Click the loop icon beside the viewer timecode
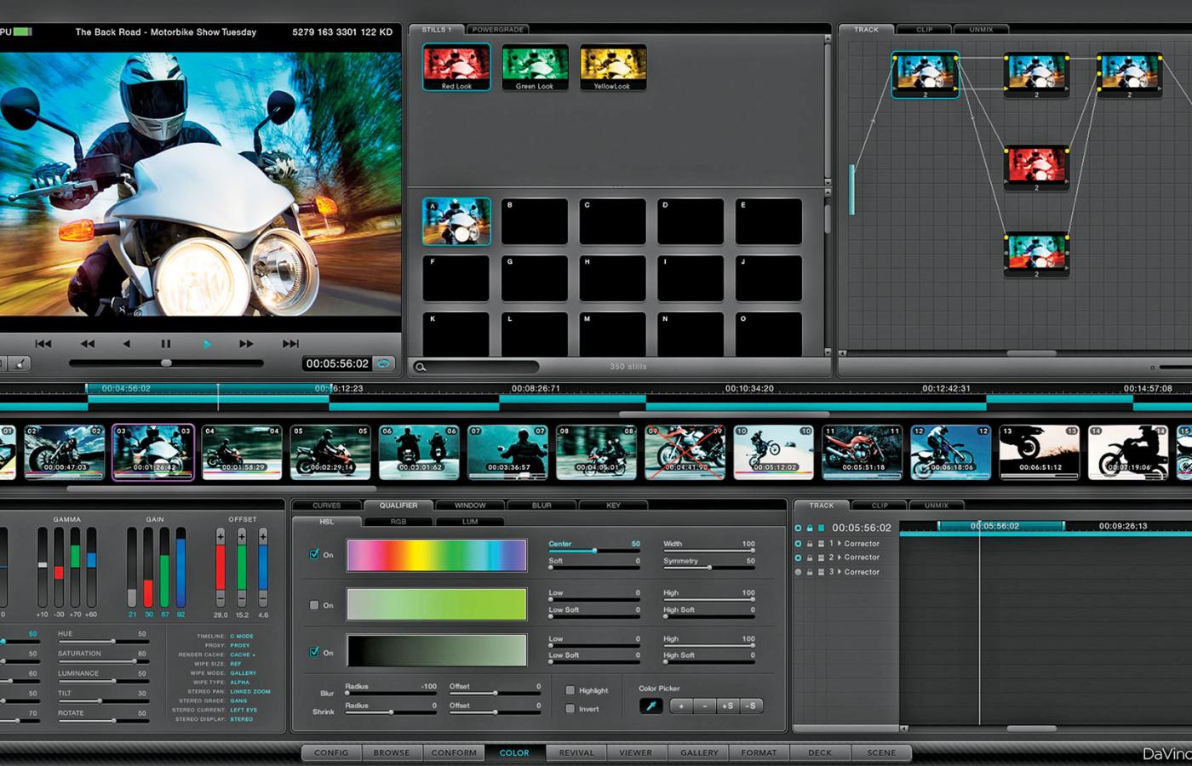The width and height of the screenshot is (1192, 766). [x=384, y=363]
